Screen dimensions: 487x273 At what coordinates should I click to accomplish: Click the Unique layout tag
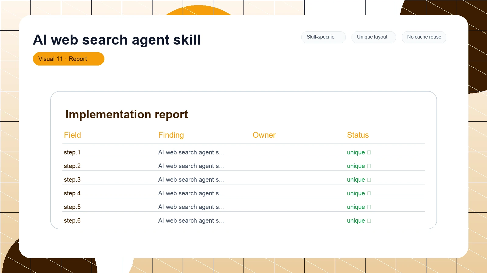point(374,37)
